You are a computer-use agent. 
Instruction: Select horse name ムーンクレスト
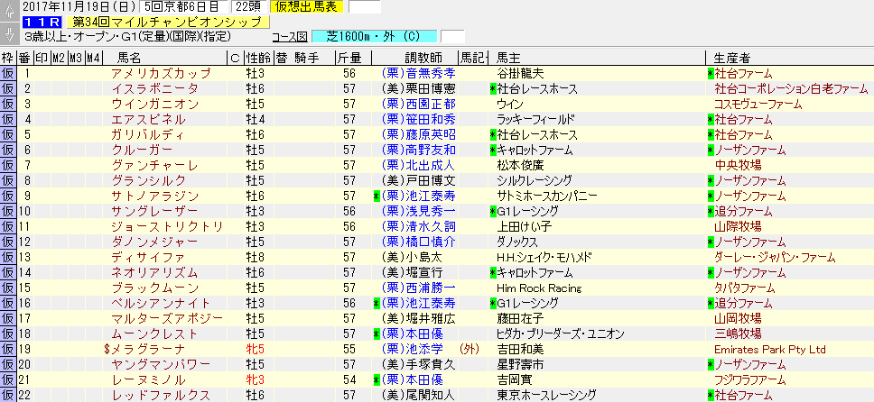coord(154,333)
